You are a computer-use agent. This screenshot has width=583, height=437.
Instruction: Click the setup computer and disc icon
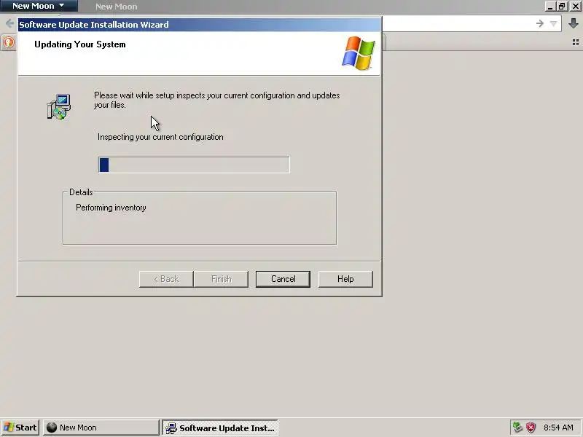[x=59, y=106]
